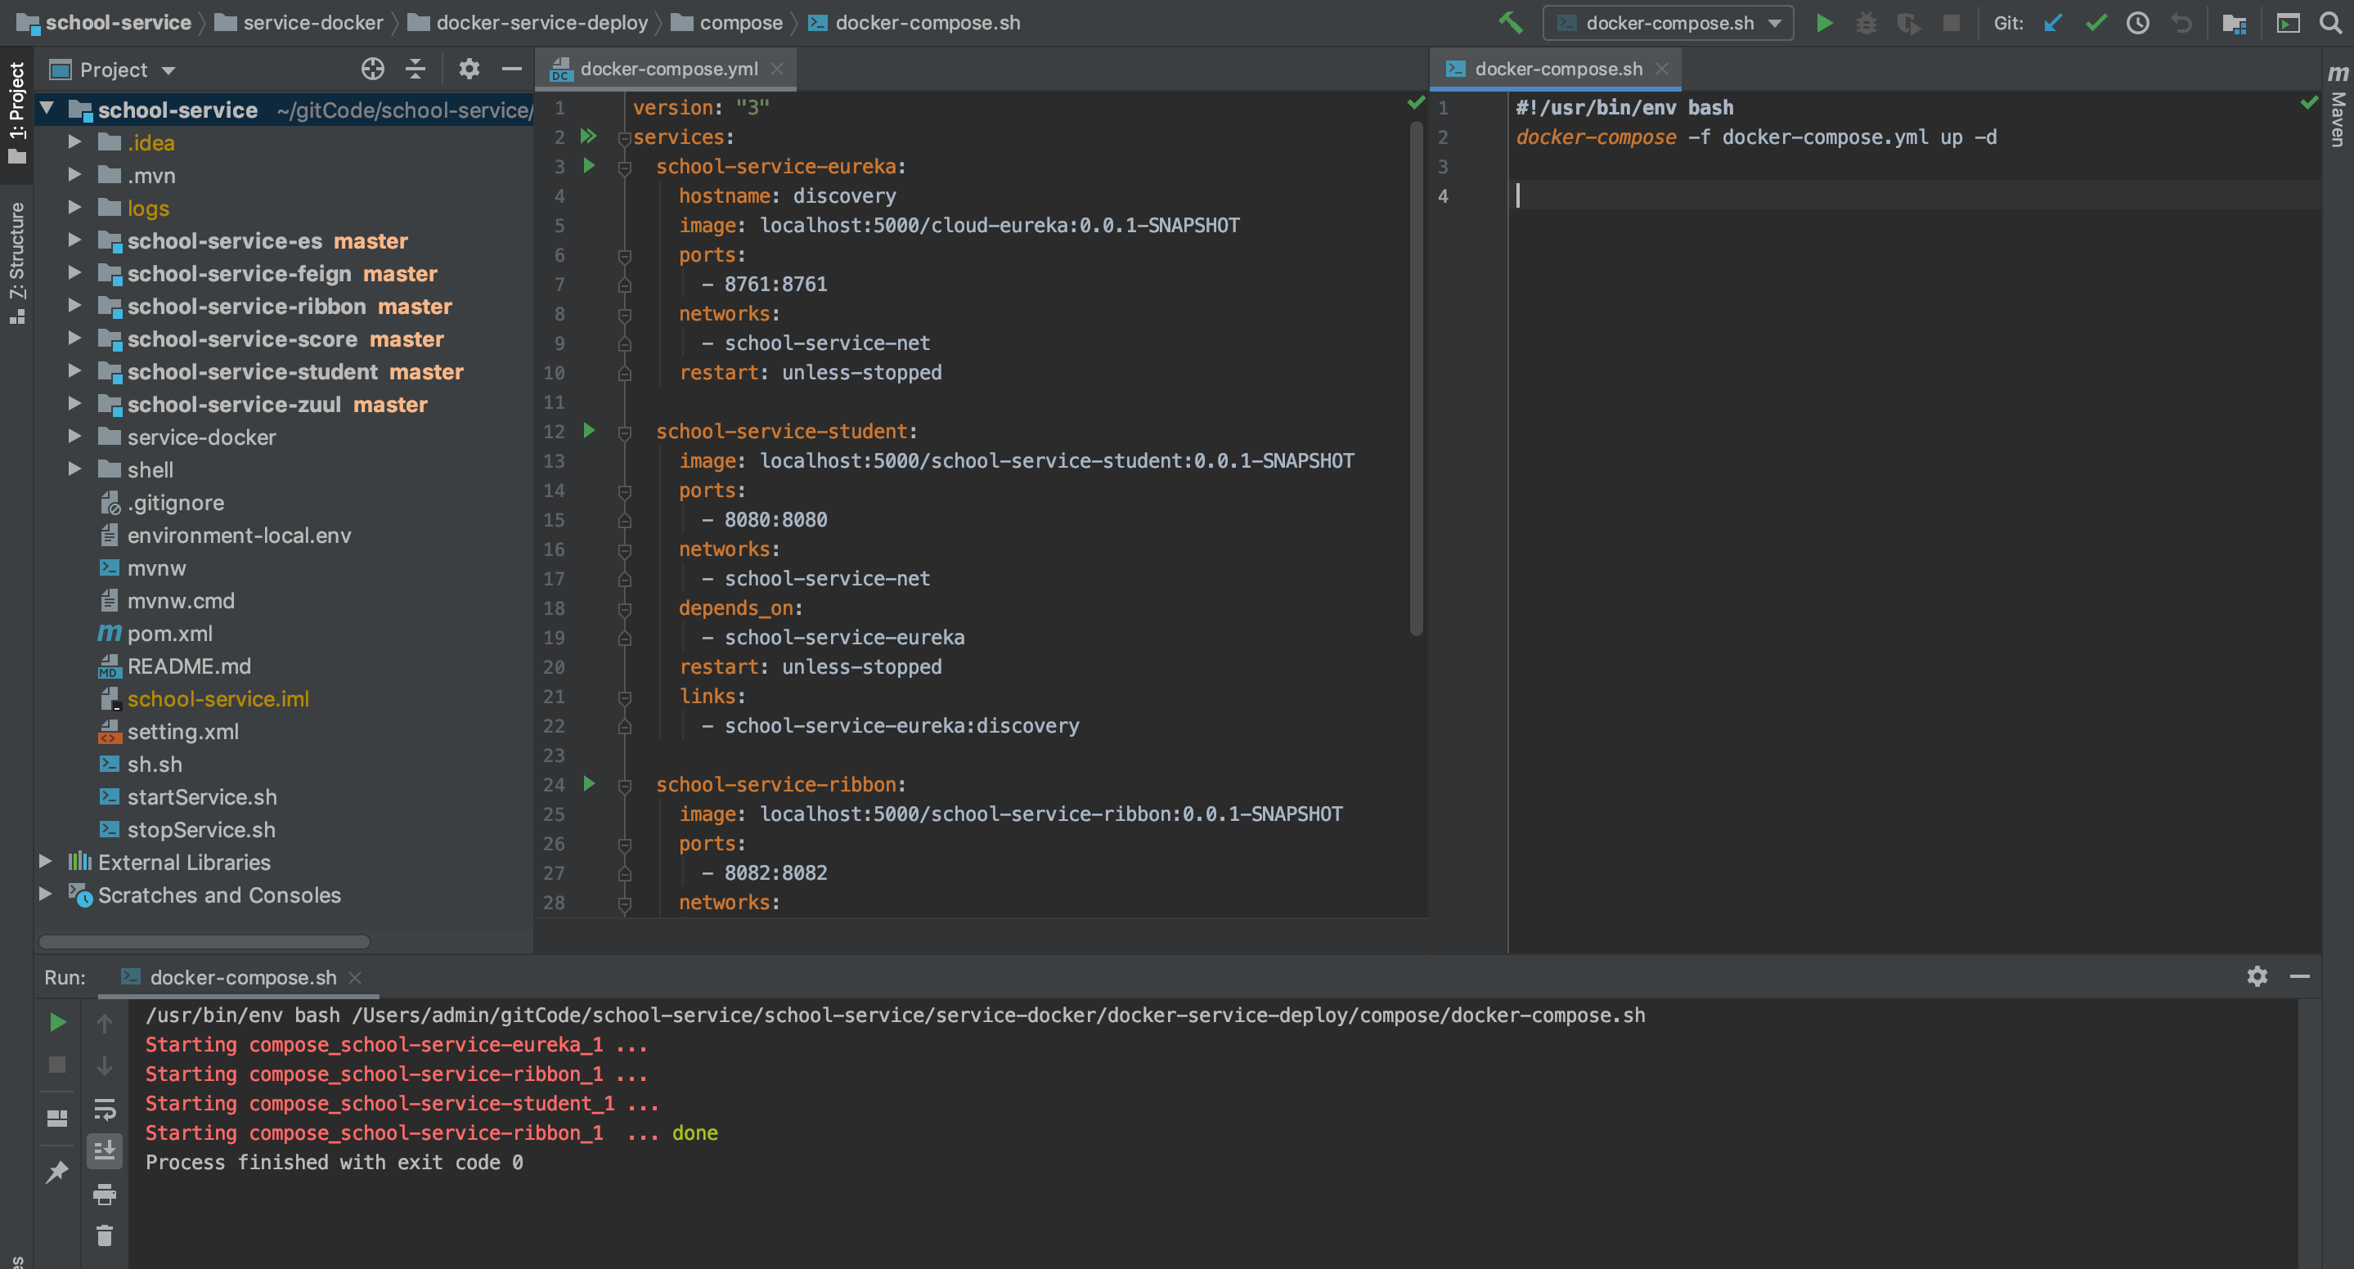
Task: Collapse all in Project panel
Action: coord(416,69)
